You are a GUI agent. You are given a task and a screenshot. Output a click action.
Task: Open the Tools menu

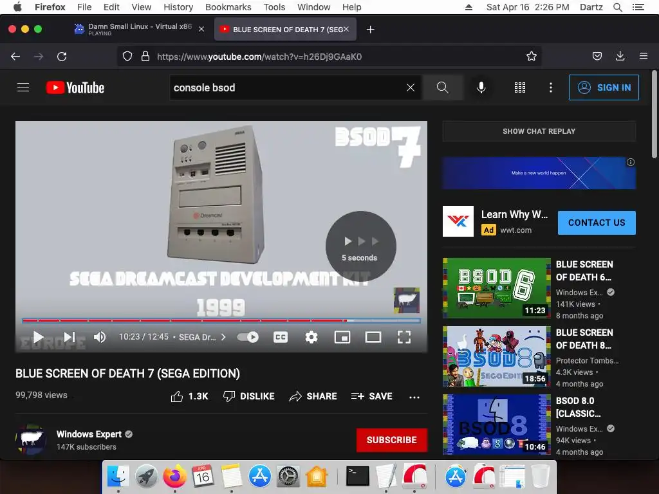click(x=274, y=7)
